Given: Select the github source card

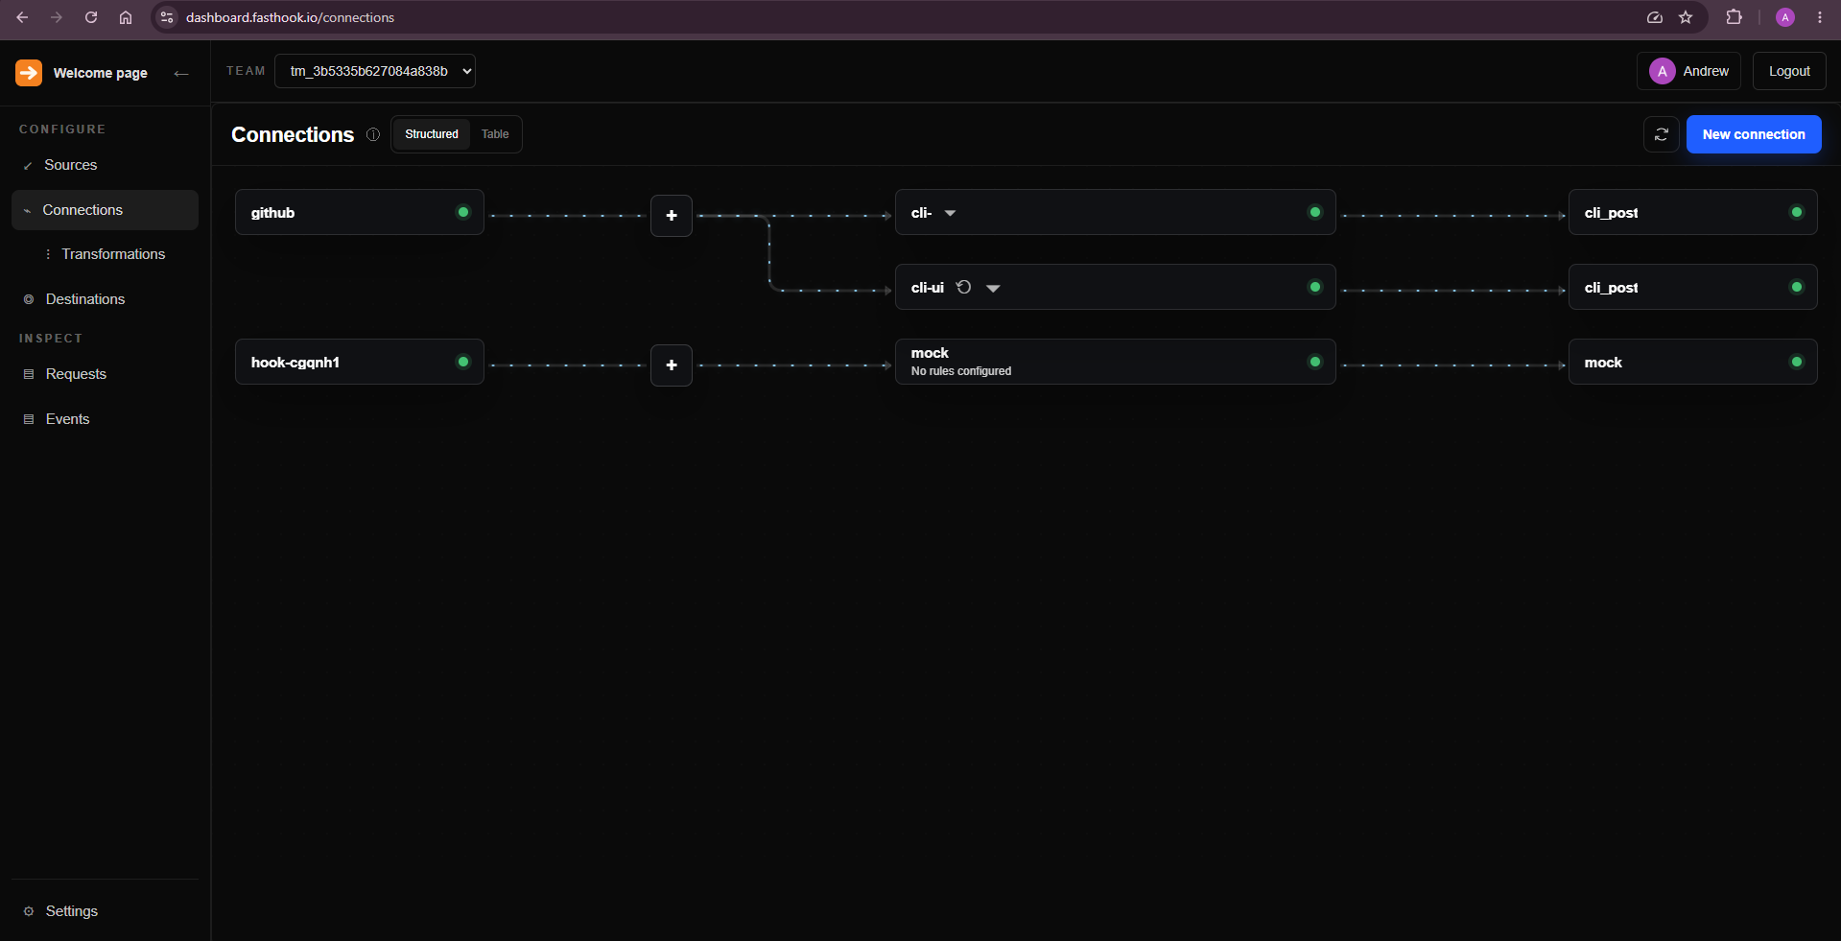Looking at the screenshot, I should pos(360,212).
